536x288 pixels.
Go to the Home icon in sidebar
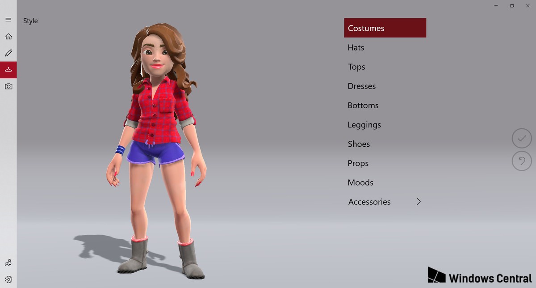pos(8,37)
